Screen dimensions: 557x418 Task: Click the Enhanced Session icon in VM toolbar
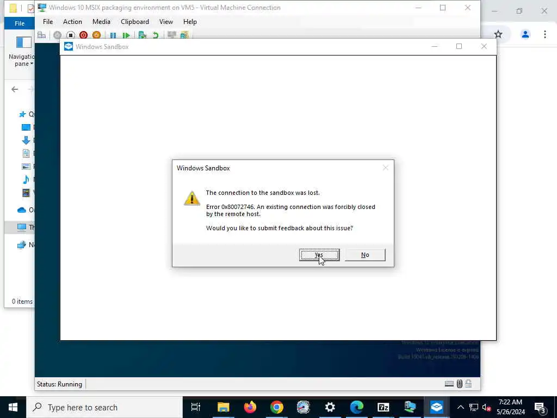coord(172,35)
